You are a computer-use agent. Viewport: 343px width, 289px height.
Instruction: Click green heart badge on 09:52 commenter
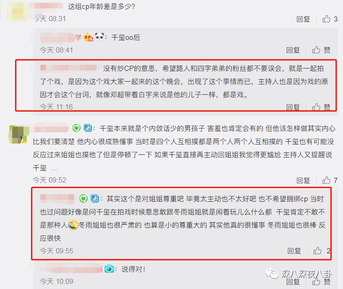coord(76,128)
